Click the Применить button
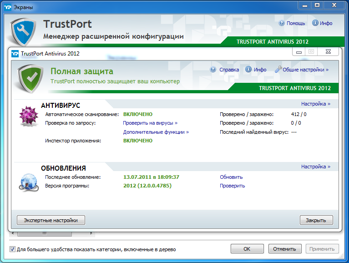349x263 pixels. [x=322, y=249]
